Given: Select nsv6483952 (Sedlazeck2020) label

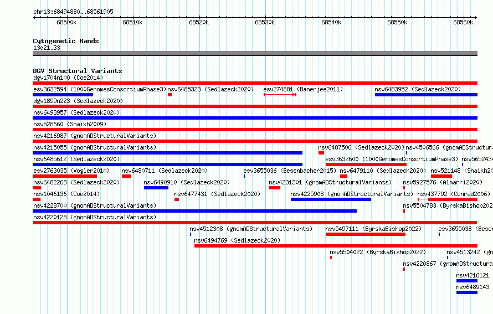Looking at the screenshot, I should (x=418, y=89).
